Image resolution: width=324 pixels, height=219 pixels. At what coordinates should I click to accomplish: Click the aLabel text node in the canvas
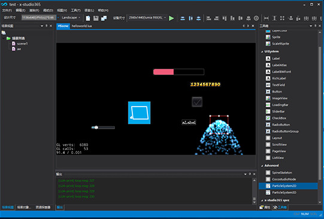189,122
